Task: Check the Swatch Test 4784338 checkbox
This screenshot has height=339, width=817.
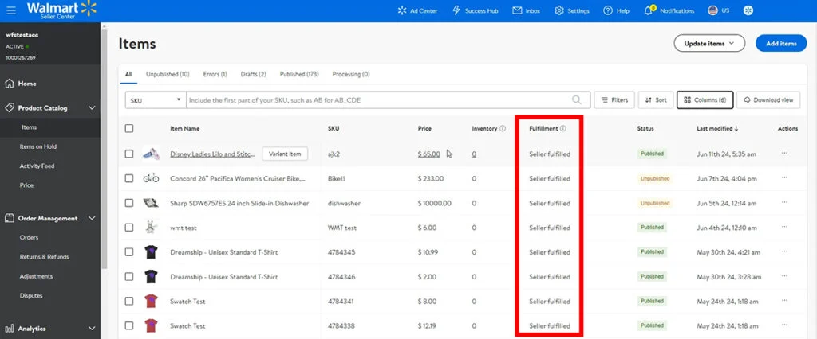Action: point(129,325)
